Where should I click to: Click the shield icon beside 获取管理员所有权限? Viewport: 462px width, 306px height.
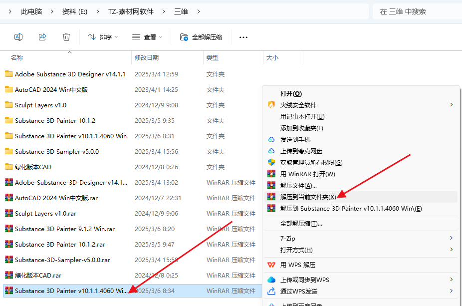(271, 162)
